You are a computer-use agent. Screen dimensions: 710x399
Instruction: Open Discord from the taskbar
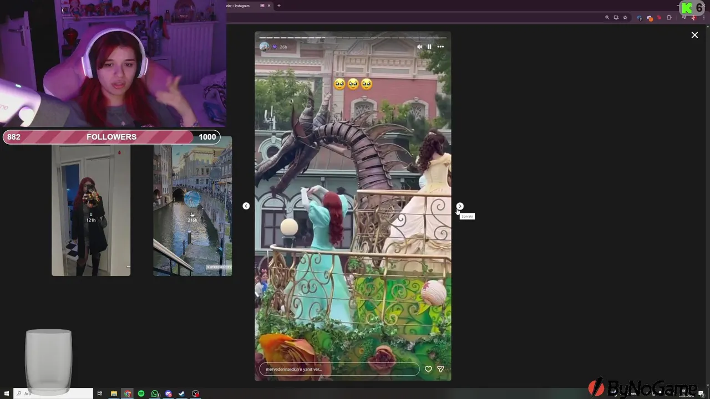point(168,393)
